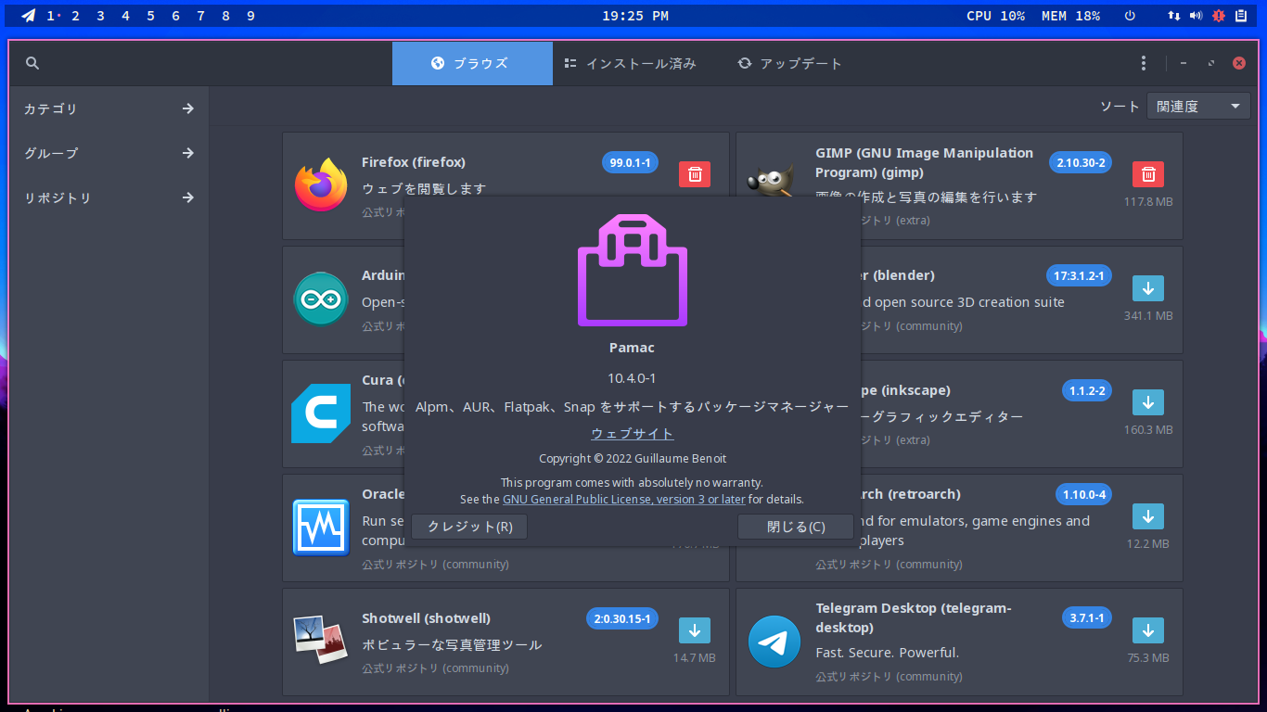Click the Shotwell version badge 2:0.30.15-1
The image size is (1267, 712).
tap(622, 618)
